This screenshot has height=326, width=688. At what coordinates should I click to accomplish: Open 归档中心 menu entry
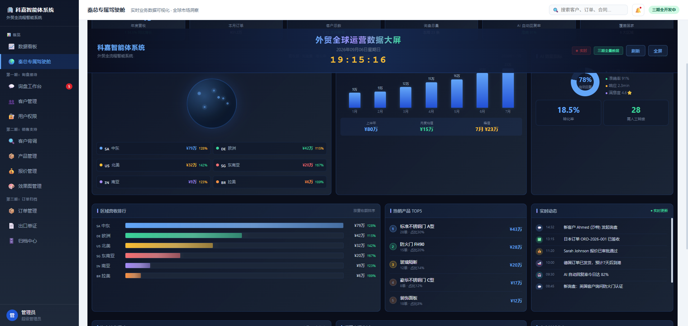(x=39, y=241)
